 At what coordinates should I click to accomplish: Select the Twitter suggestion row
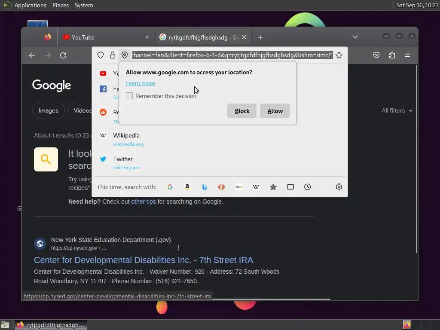(220, 163)
